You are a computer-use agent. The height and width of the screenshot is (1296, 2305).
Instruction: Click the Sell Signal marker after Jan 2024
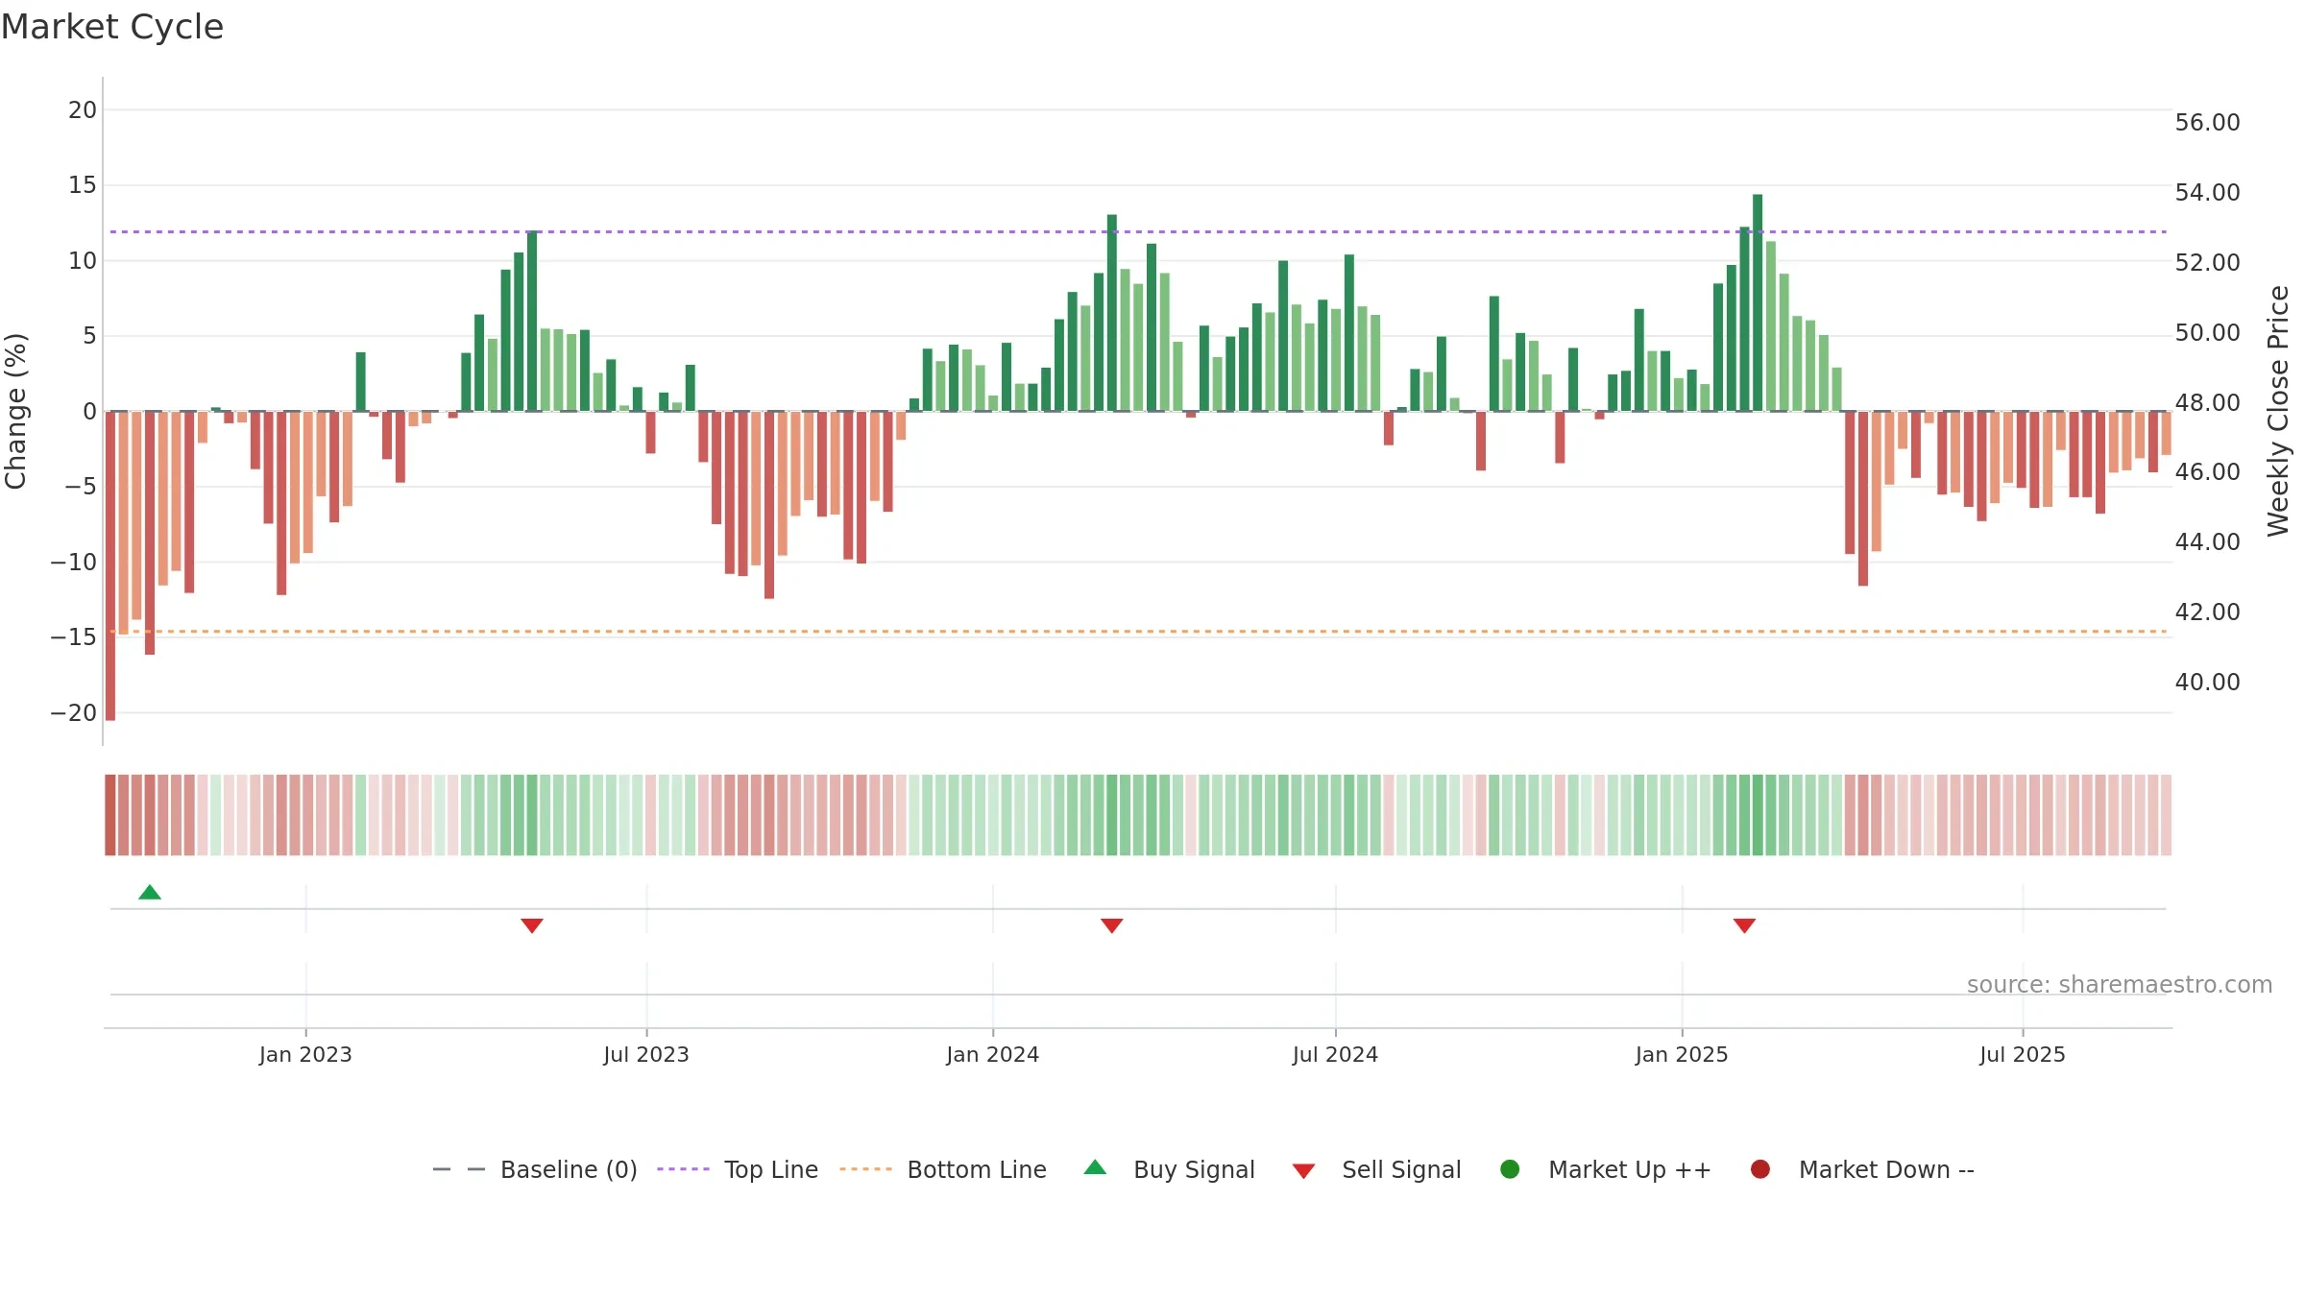point(1112,925)
